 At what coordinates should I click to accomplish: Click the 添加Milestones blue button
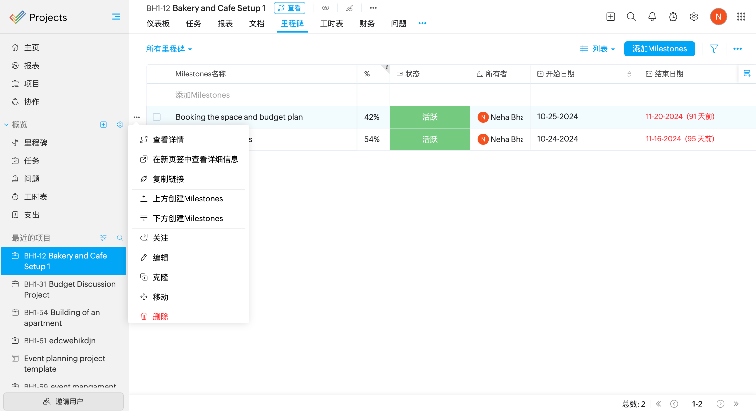pos(659,49)
